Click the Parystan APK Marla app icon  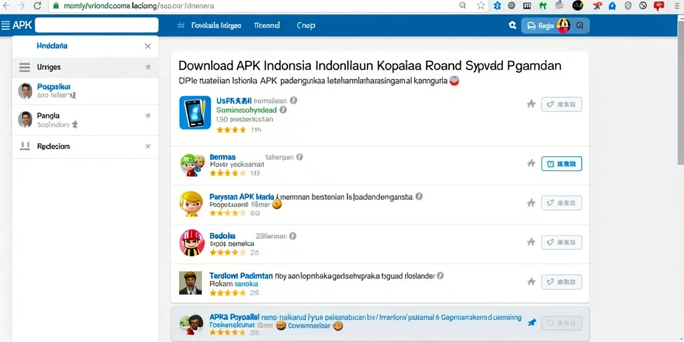pyautogui.click(x=191, y=204)
